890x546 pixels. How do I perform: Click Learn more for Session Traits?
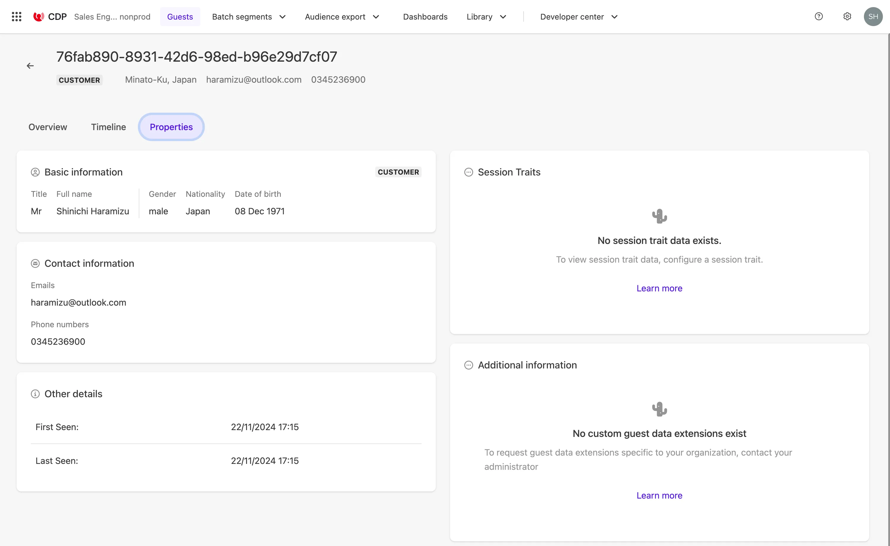(660, 288)
